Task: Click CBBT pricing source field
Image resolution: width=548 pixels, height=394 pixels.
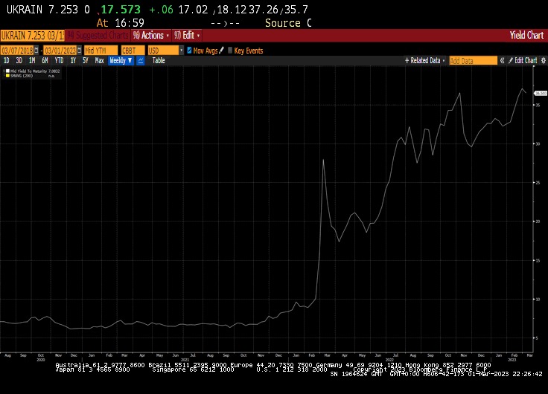Action: 133,51
